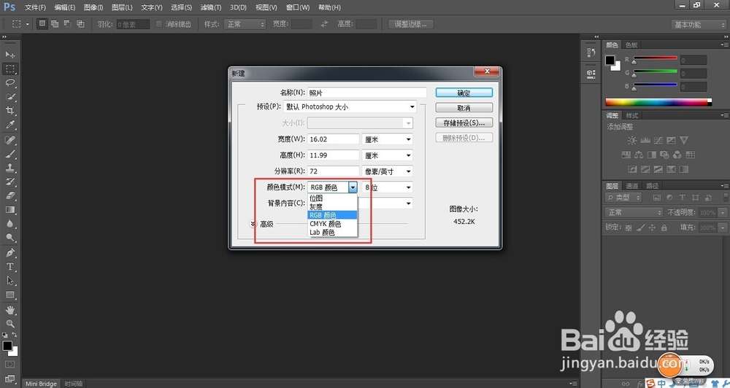Add a Brightness/Contrast adjustment
Viewport: 730px width, 388px height.
click(x=631, y=140)
